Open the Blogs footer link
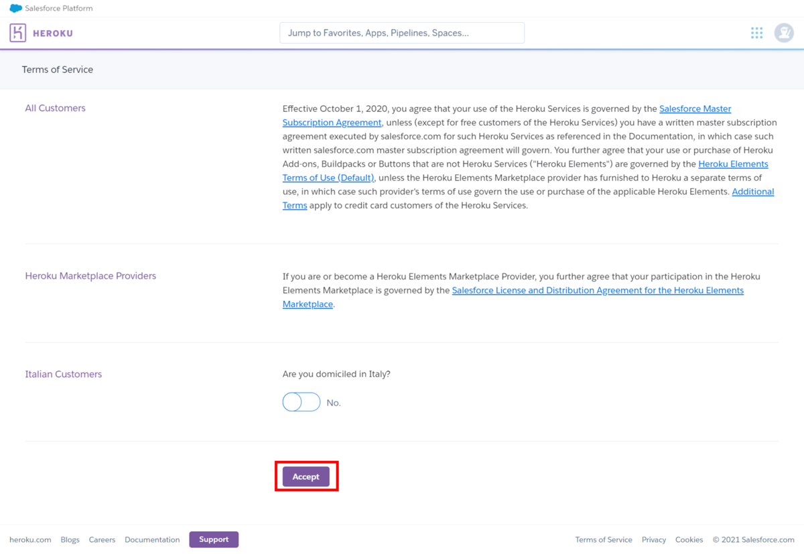804x554 pixels. 70,539
